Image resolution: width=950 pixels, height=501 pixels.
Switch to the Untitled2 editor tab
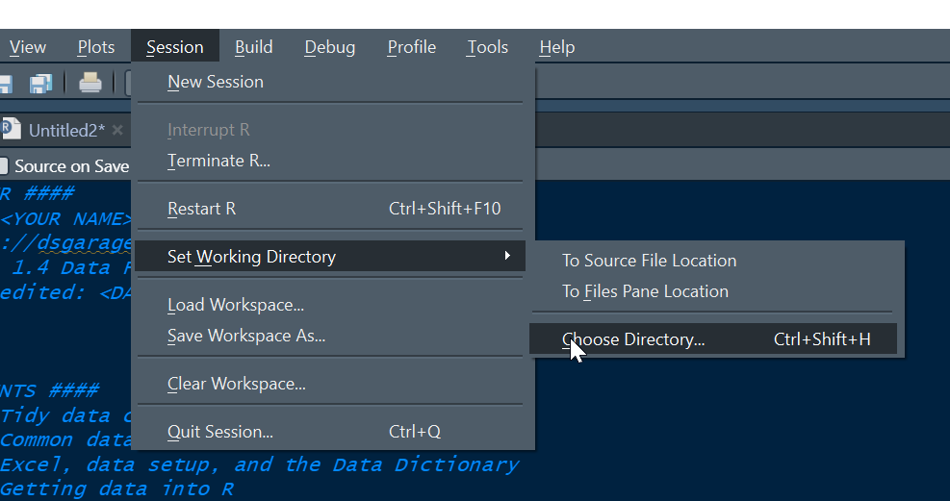(x=66, y=130)
